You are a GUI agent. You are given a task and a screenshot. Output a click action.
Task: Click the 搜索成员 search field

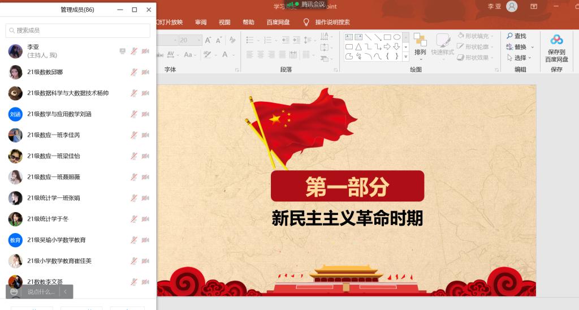(x=78, y=31)
